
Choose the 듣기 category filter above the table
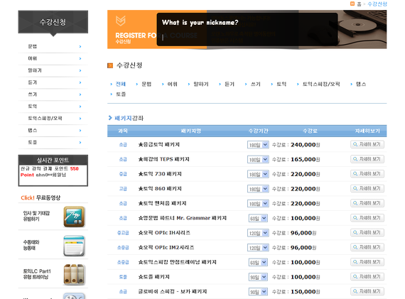229,84
